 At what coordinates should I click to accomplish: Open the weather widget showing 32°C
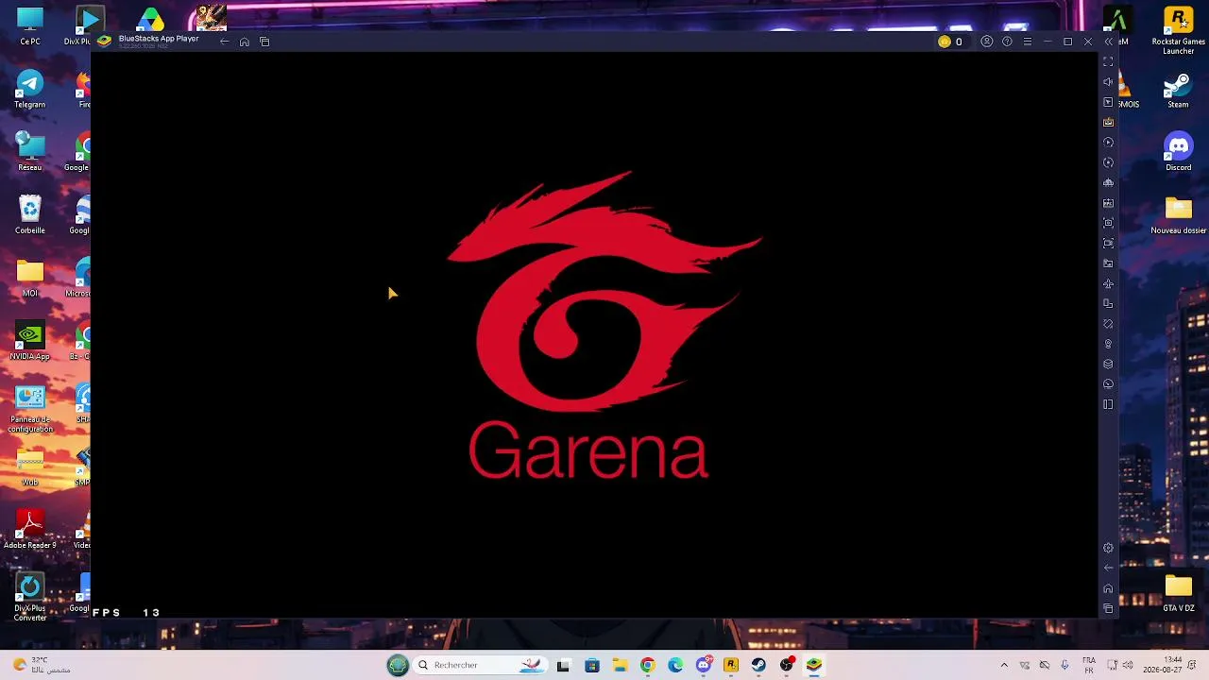pos(42,665)
